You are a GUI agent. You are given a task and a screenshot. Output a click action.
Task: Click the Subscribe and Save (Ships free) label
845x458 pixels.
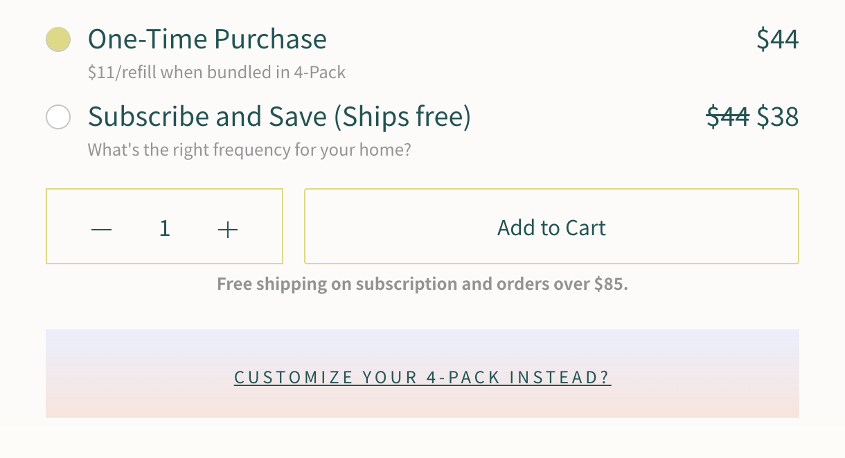pos(279,117)
